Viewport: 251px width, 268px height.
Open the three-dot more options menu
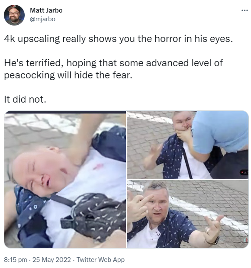pos(245,10)
